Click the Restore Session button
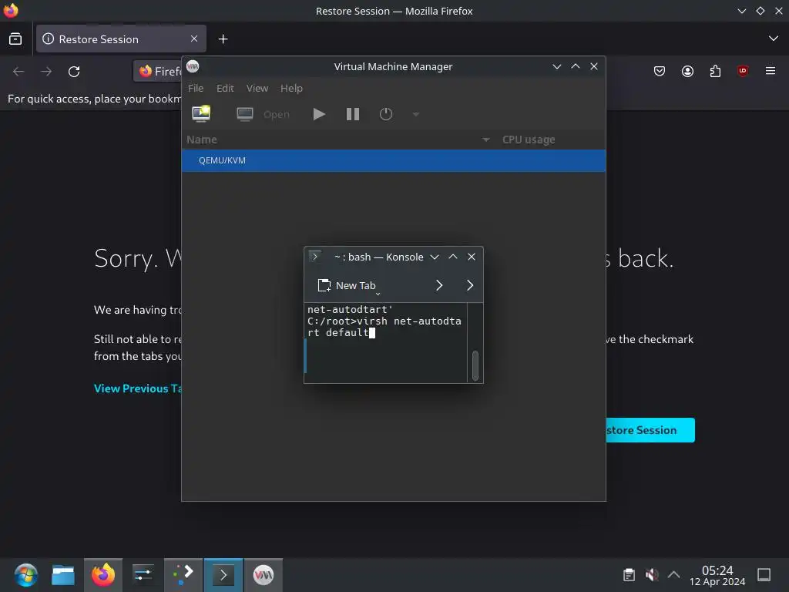This screenshot has width=789, height=592. tap(650, 430)
